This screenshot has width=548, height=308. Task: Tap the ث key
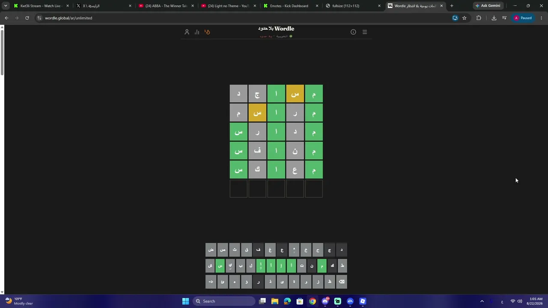(x=235, y=250)
